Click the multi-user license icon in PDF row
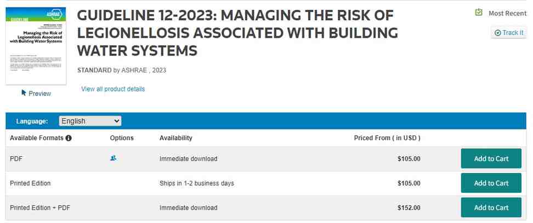Viewport: 533px width, 223px height. [x=114, y=158]
